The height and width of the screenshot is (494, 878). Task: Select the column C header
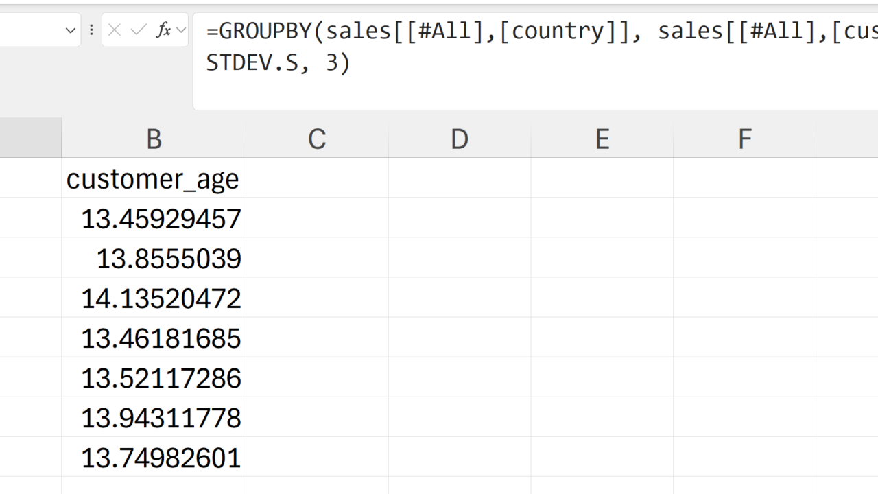coord(317,139)
